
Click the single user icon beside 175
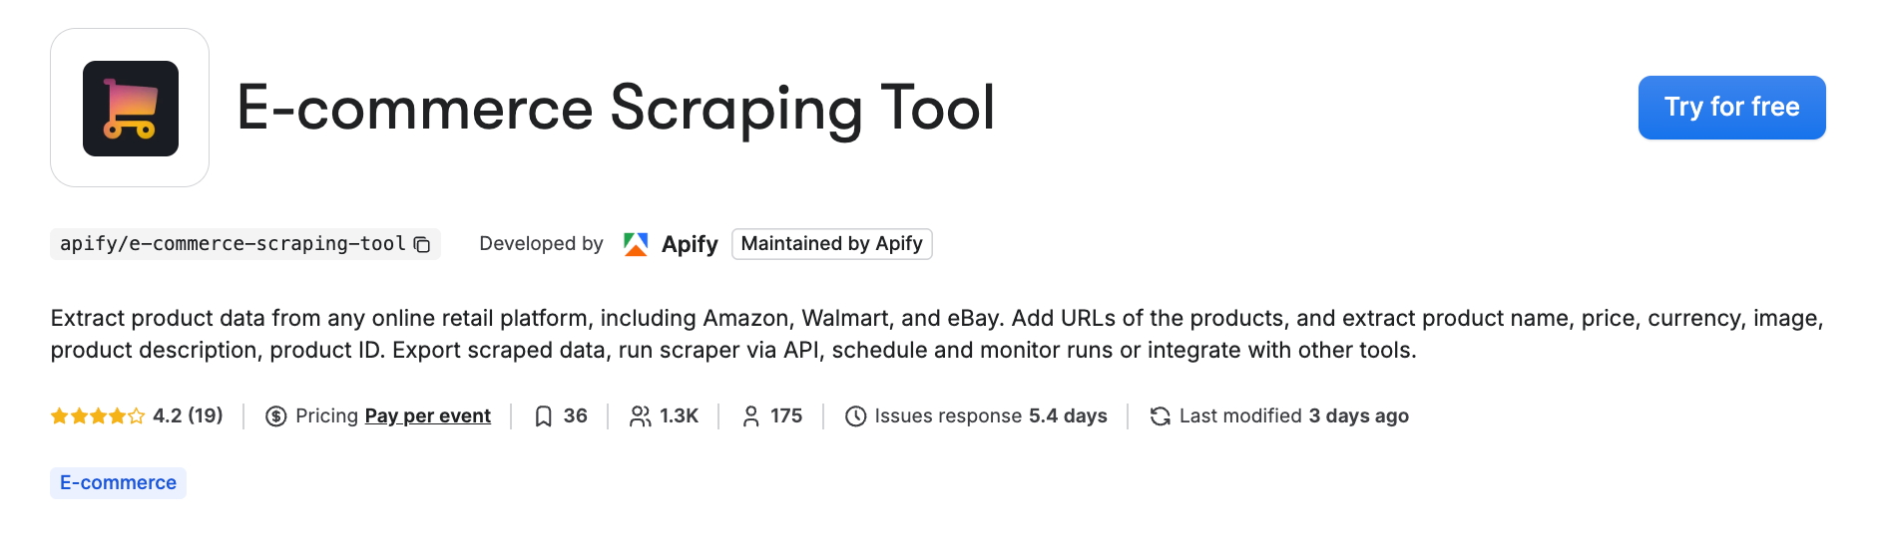[751, 416]
